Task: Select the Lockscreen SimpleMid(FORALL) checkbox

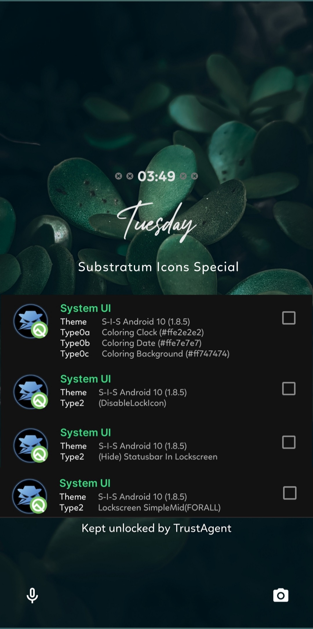Action: point(290,493)
